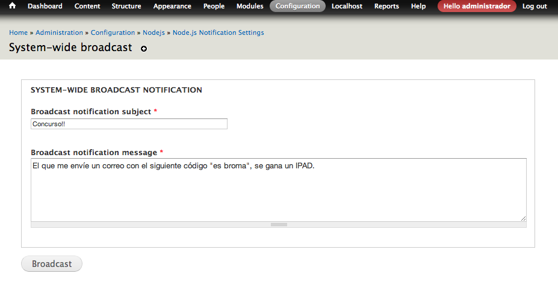Go to Node.js Notification Settings breadcrumb
Image resolution: width=558 pixels, height=288 pixels.
218,32
